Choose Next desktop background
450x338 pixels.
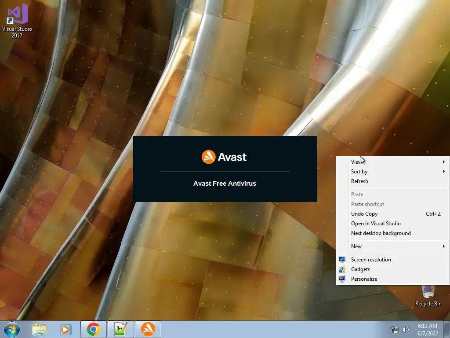pyautogui.click(x=392, y=233)
